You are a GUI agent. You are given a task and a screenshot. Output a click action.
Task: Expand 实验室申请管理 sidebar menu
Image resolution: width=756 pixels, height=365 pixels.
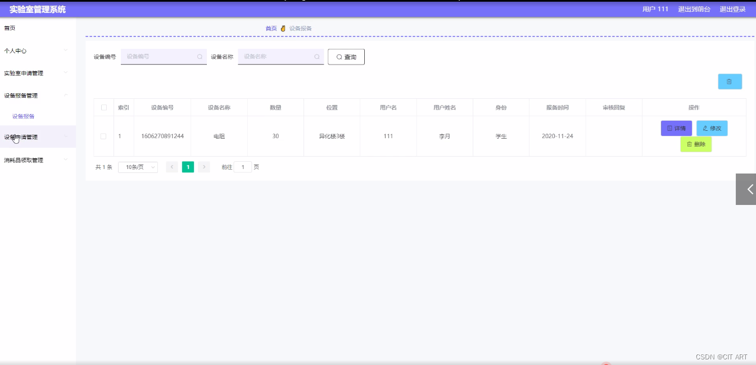[x=38, y=73]
